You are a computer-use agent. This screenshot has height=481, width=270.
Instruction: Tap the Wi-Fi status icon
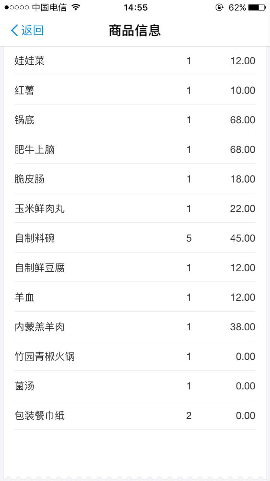click(76, 7)
